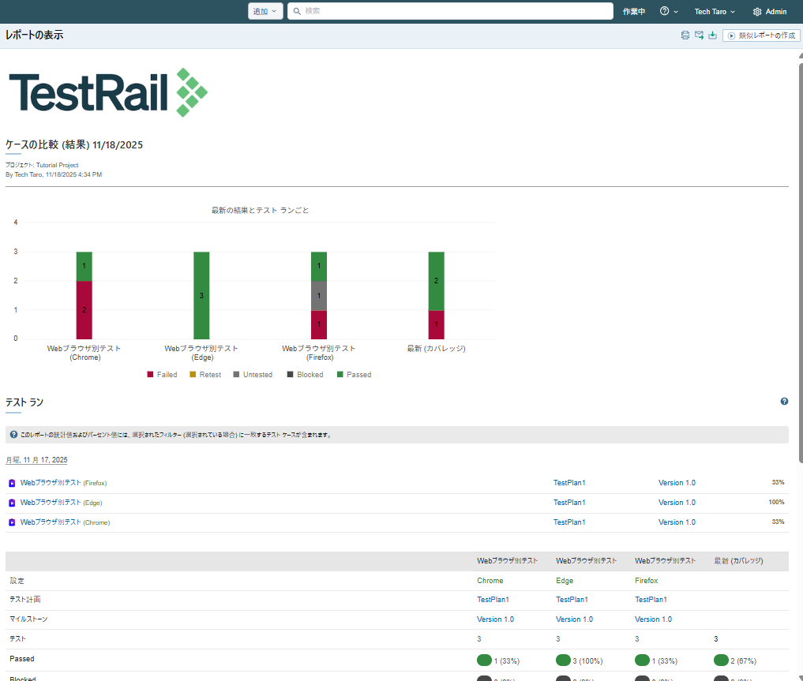Viewport: 803px width, 681px height.
Task: Expand the help menu in header
Action: [x=669, y=12]
